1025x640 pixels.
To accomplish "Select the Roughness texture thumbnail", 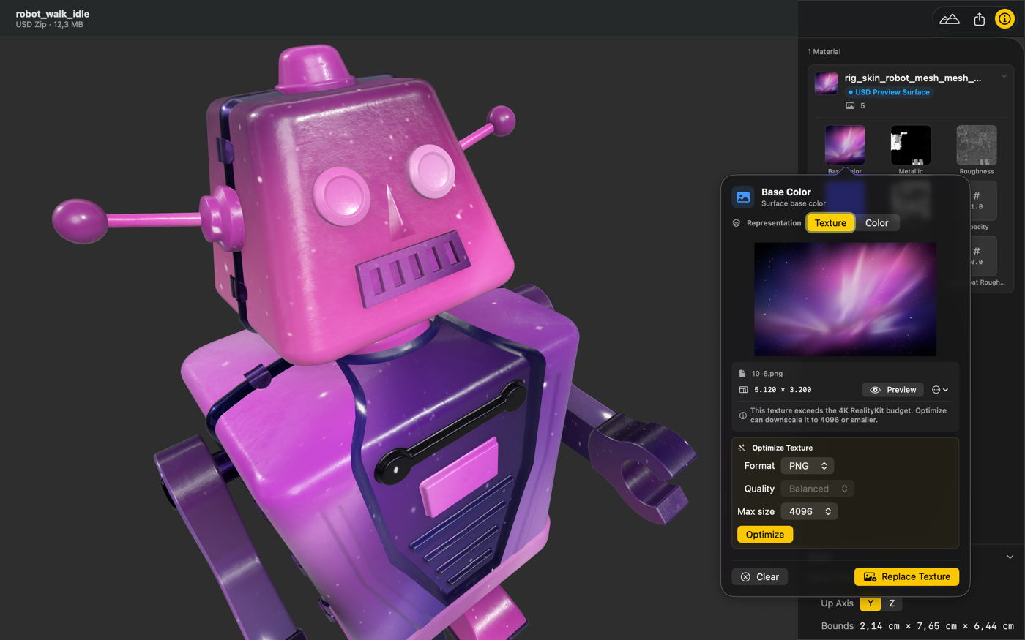I will (x=976, y=146).
